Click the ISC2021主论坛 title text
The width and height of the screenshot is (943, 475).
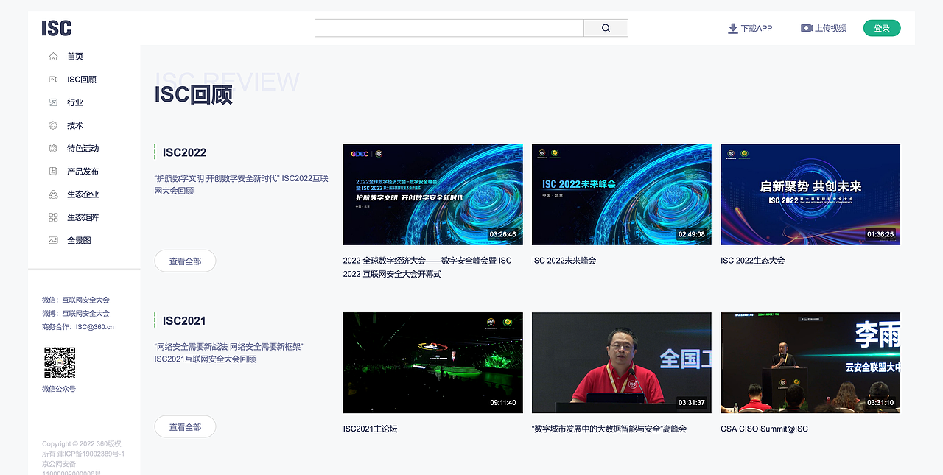click(x=370, y=429)
